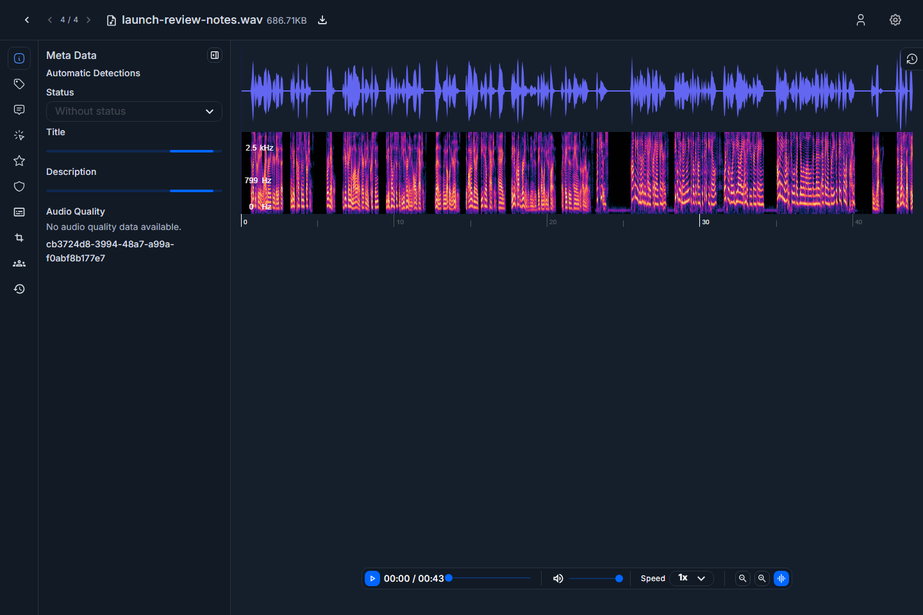Click 'No audio quality data available.' text
Screen dimensions: 923x615
point(113,227)
